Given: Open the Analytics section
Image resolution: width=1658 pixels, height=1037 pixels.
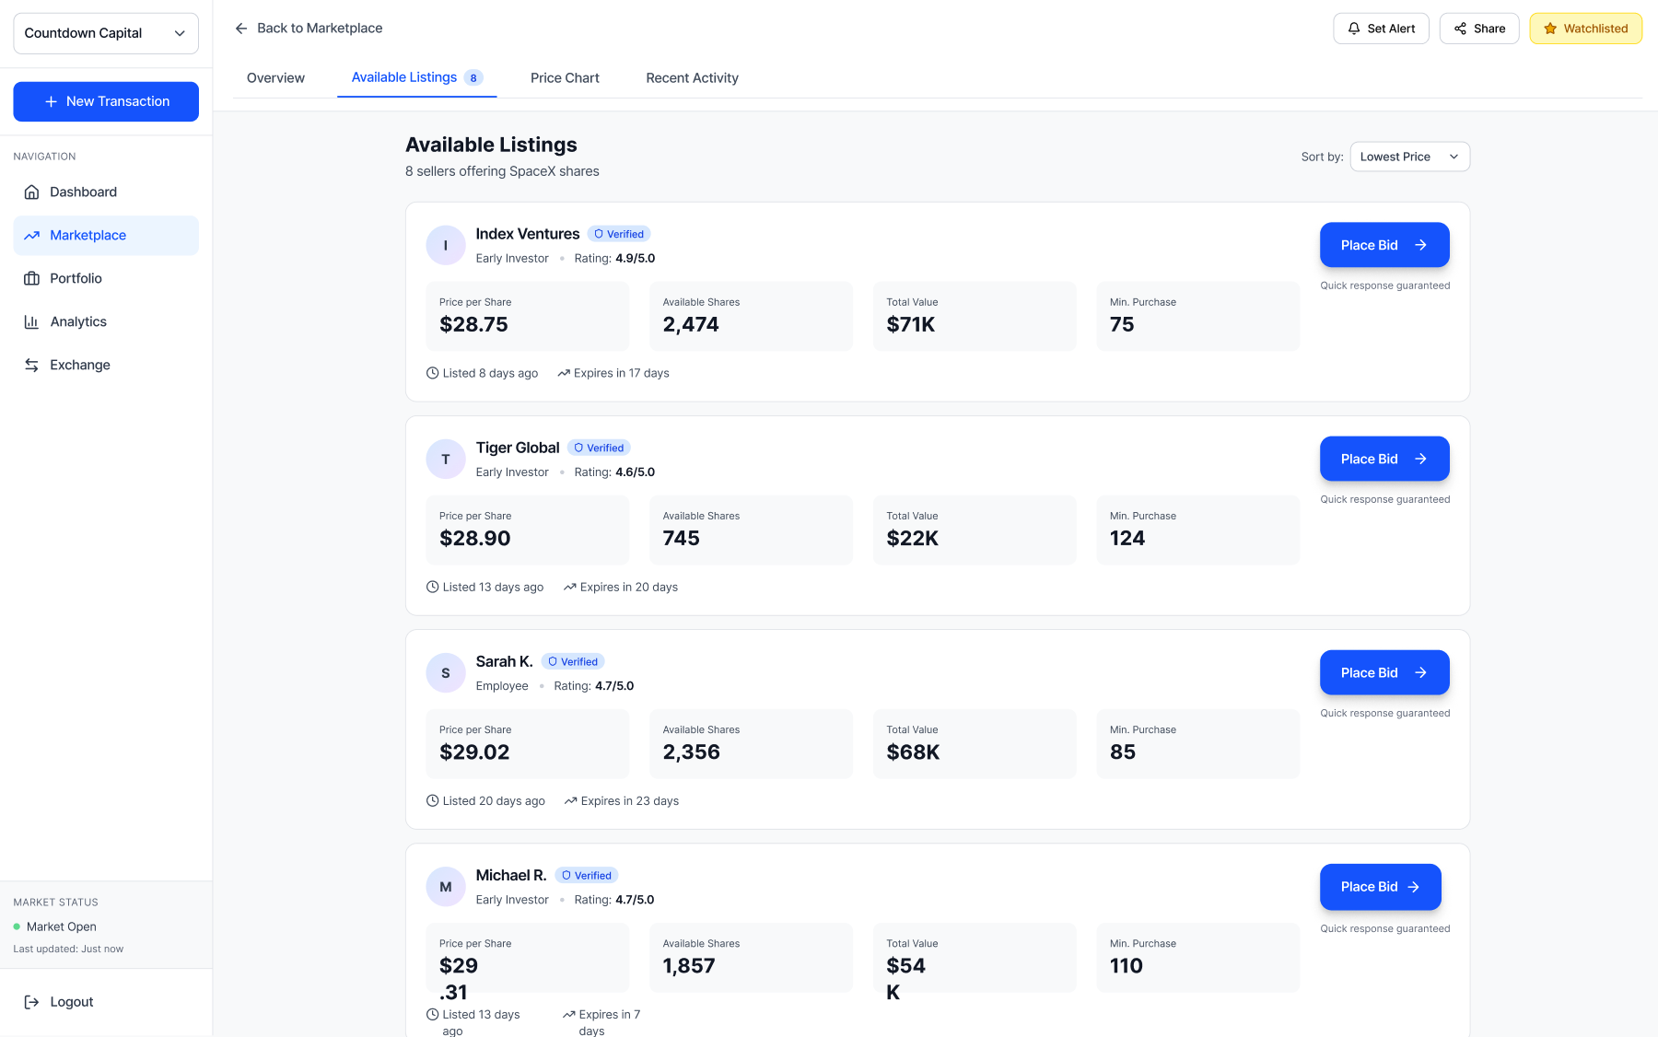Looking at the screenshot, I should tap(78, 321).
